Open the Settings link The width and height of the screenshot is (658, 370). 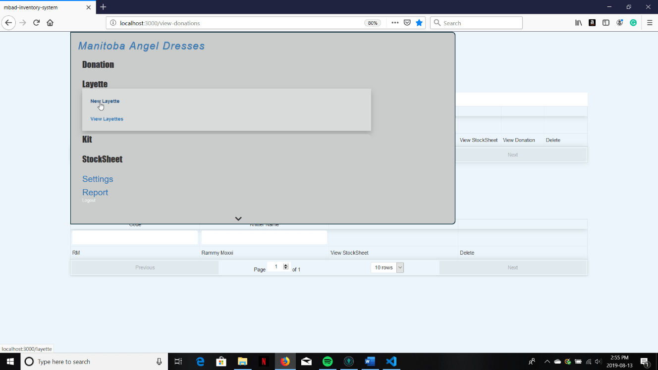tap(98, 179)
